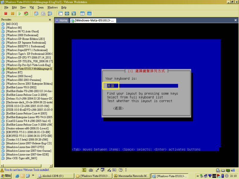Toggle the Favorites sidebar view icon

60,13
